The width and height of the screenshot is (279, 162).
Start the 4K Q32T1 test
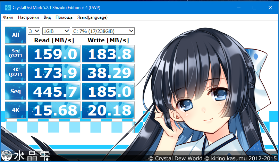(16, 73)
